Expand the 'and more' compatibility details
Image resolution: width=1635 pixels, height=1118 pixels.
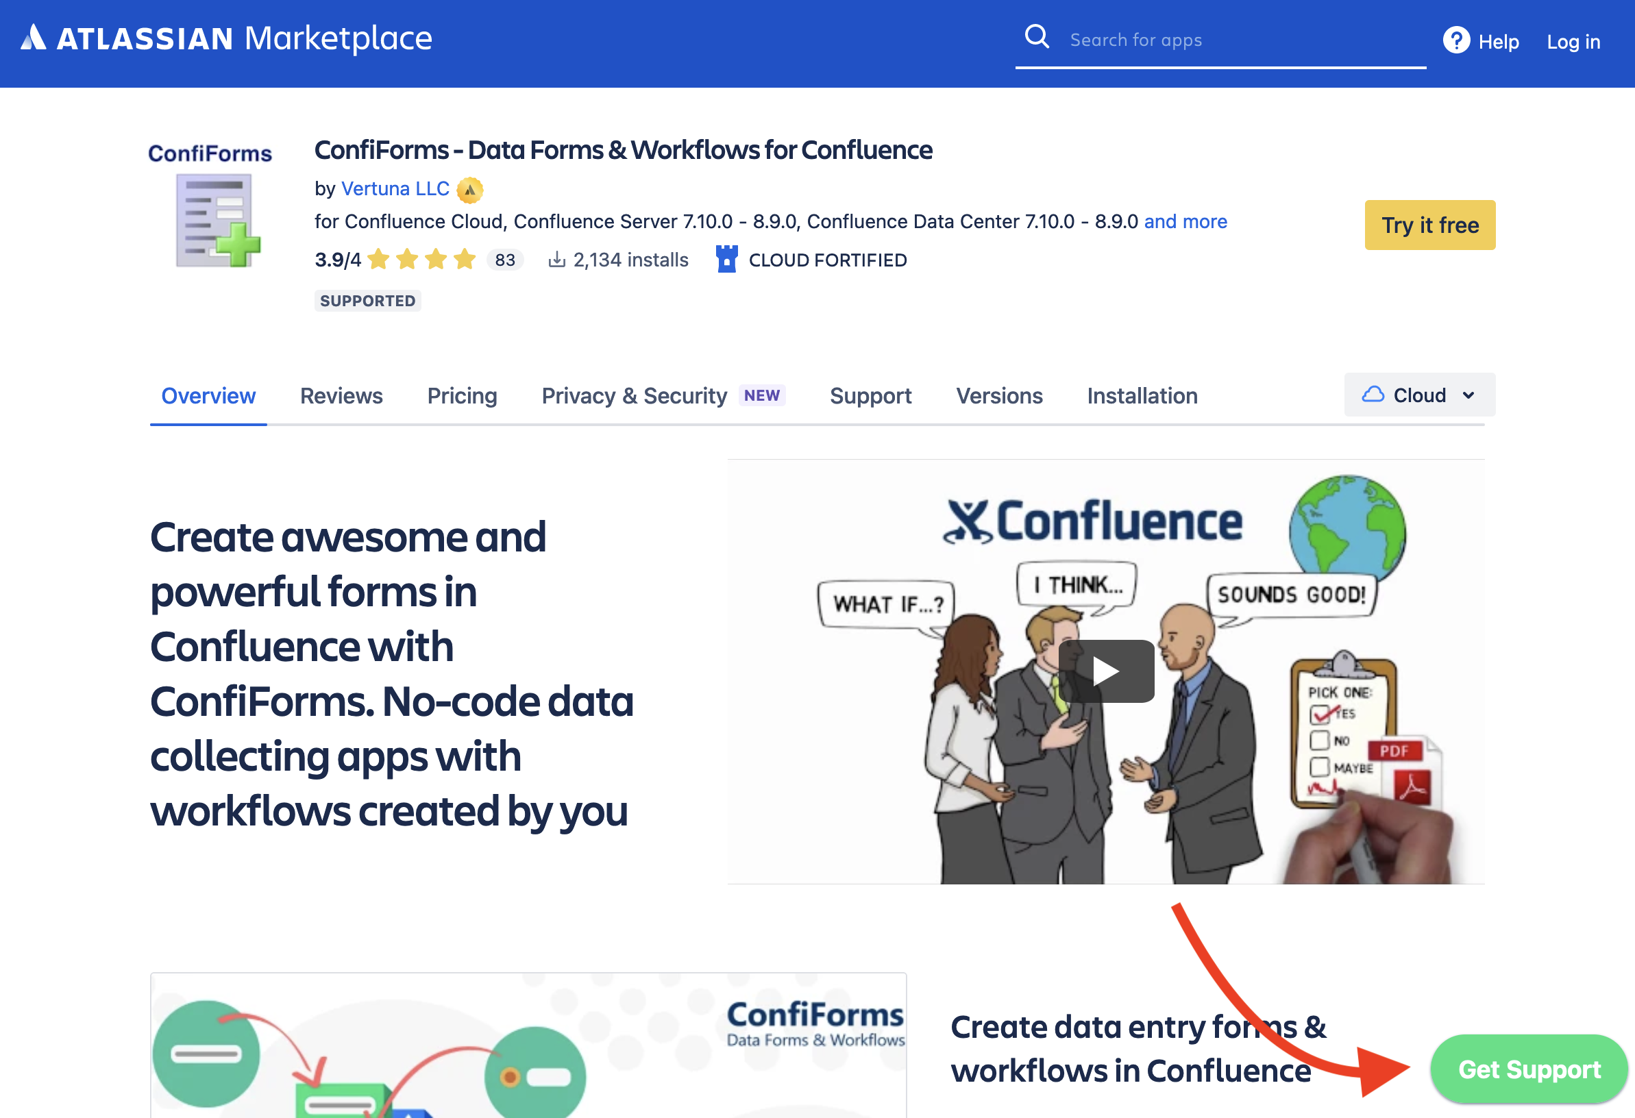click(x=1185, y=221)
